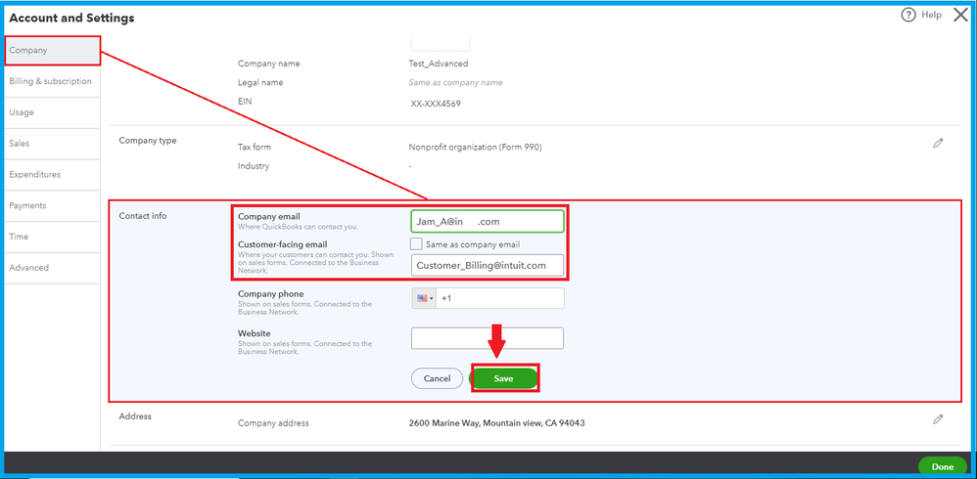
Task: Click the Help link text
Action: (x=932, y=15)
